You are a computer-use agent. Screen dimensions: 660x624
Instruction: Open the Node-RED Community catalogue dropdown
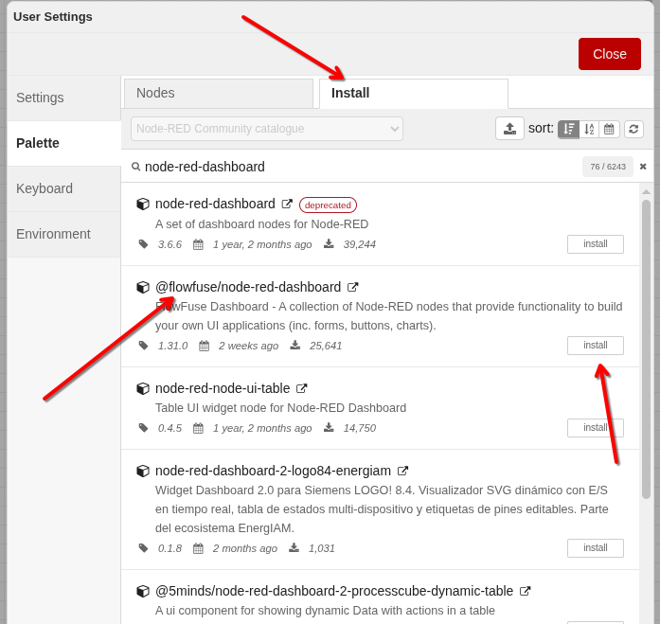tap(267, 129)
